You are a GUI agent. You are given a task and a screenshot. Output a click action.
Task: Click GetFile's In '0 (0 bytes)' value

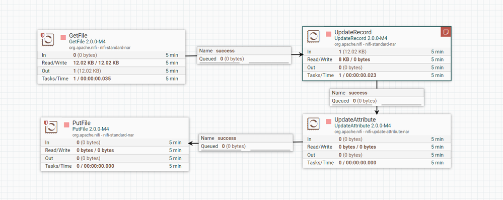pyautogui.click(x=85, y=55)
